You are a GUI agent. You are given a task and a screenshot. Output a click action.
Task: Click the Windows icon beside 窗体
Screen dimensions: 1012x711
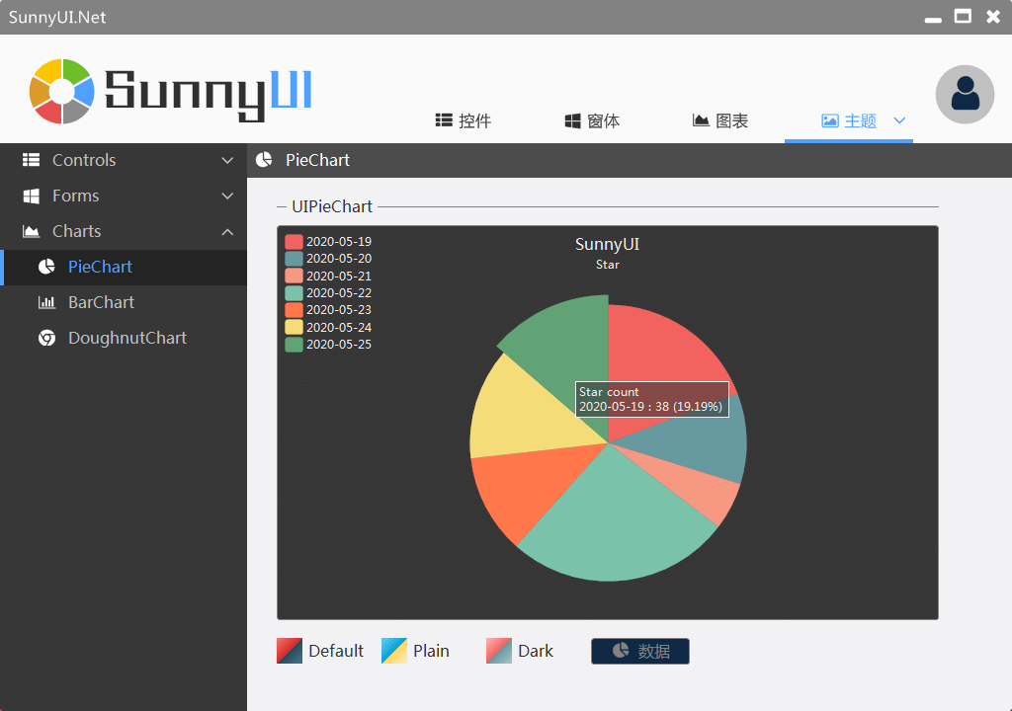[x=572, y=120]
